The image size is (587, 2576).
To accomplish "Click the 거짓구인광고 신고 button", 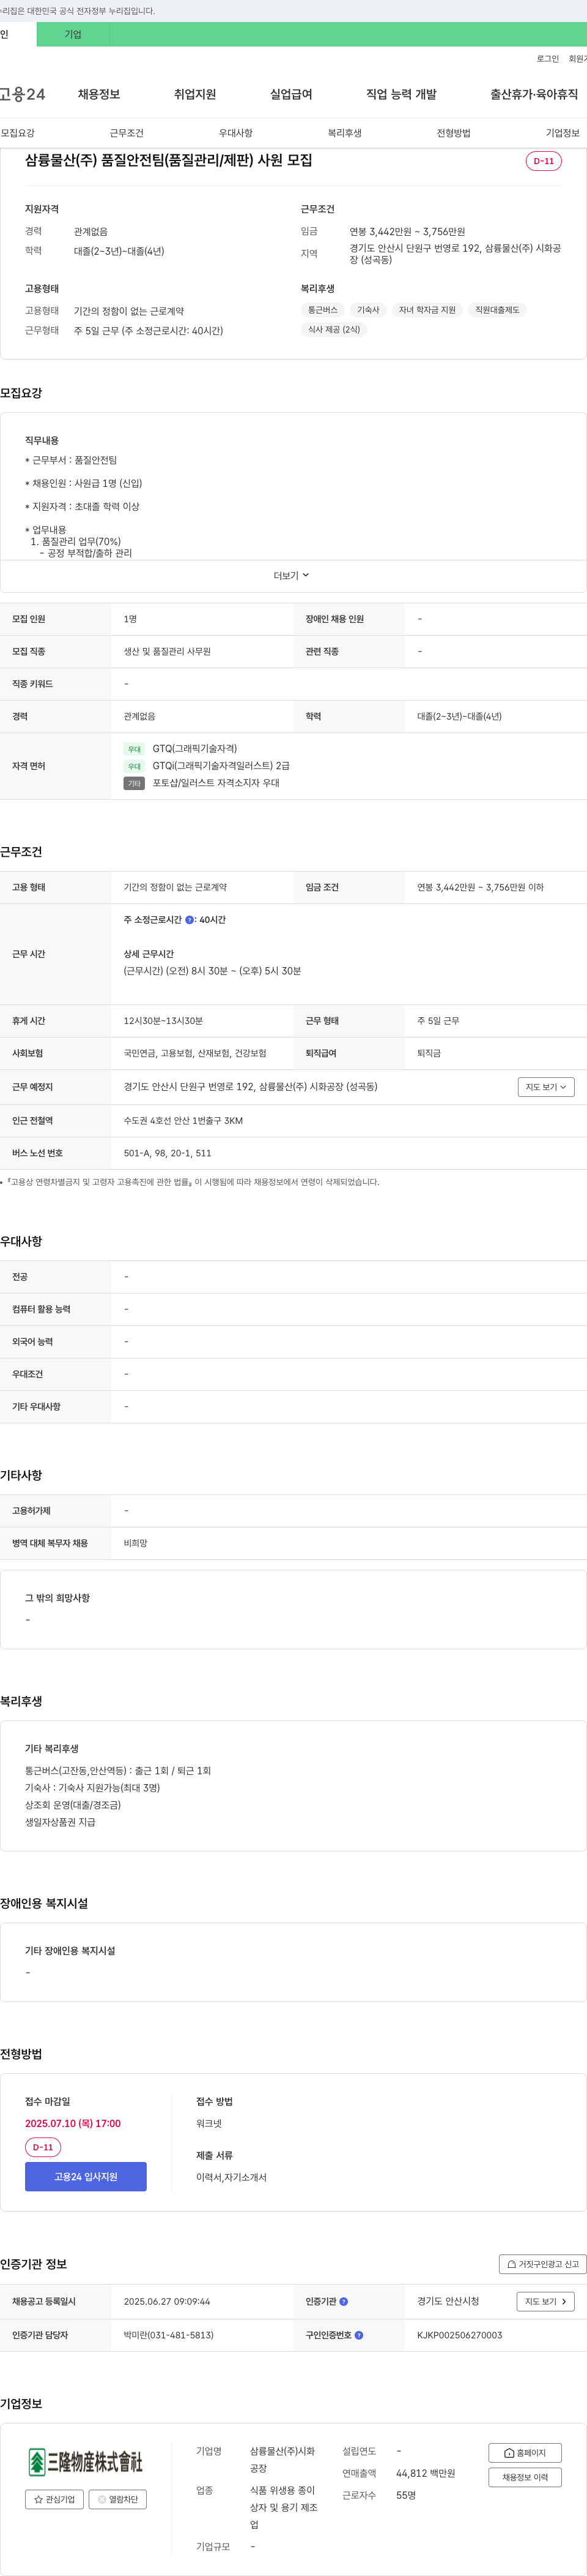I will click(542, 2264).
